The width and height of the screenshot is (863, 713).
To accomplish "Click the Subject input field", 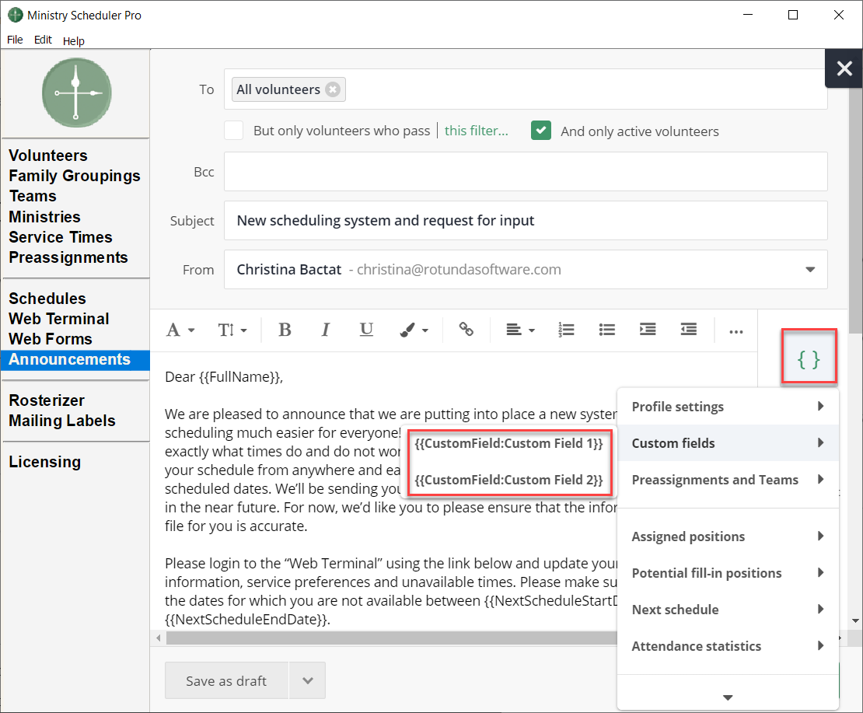I will (526, 221).
